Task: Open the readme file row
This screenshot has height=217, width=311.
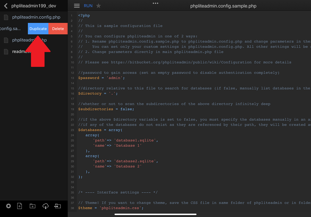Action: pyautogui.click(x=34, y=52)
